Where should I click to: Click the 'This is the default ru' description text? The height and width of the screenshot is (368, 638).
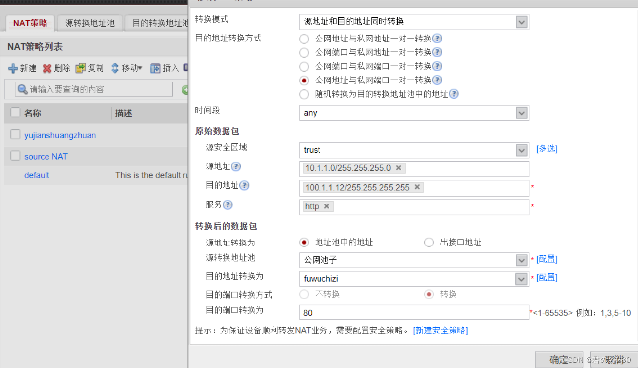pos(150,175)
